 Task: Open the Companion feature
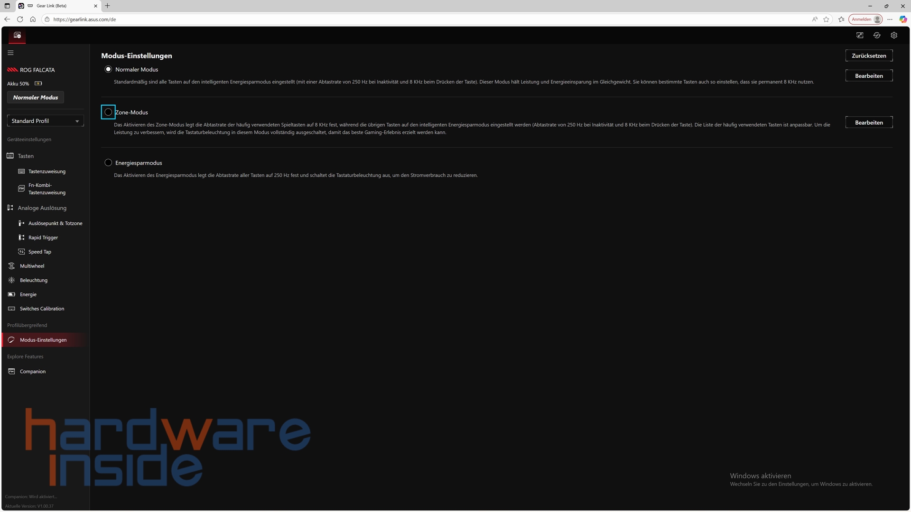point(32,372)
